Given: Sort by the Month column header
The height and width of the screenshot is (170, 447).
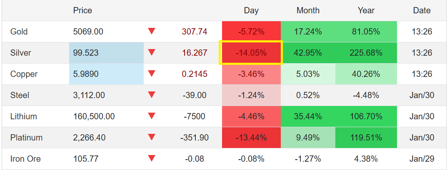Looking at the screenshot, I should click(308, 10).
